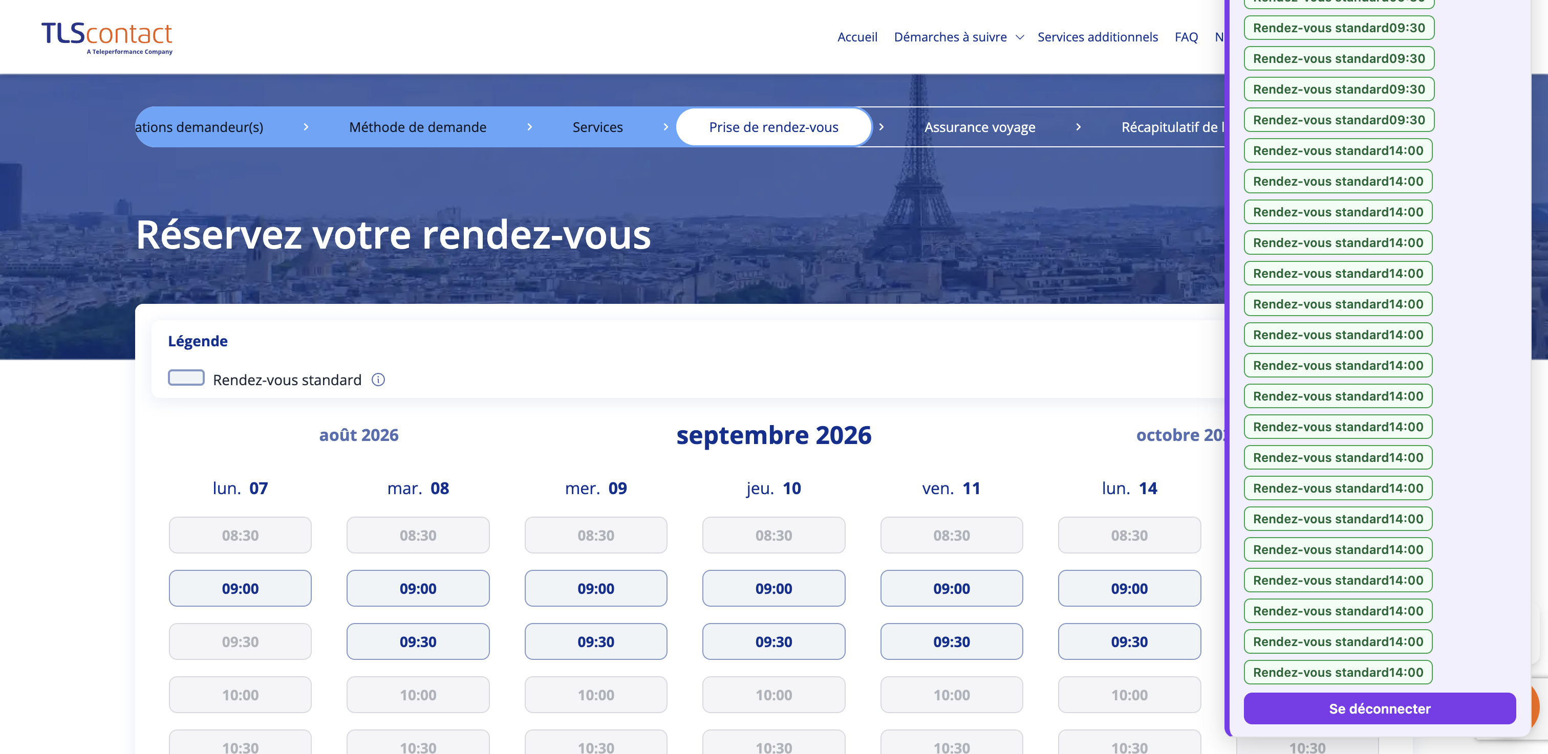Image resolution: width=1548 pixels, height=754 pixels.
Task: Choose 09:30 slot on lun. 14
Action: [x=1129, y=641]
